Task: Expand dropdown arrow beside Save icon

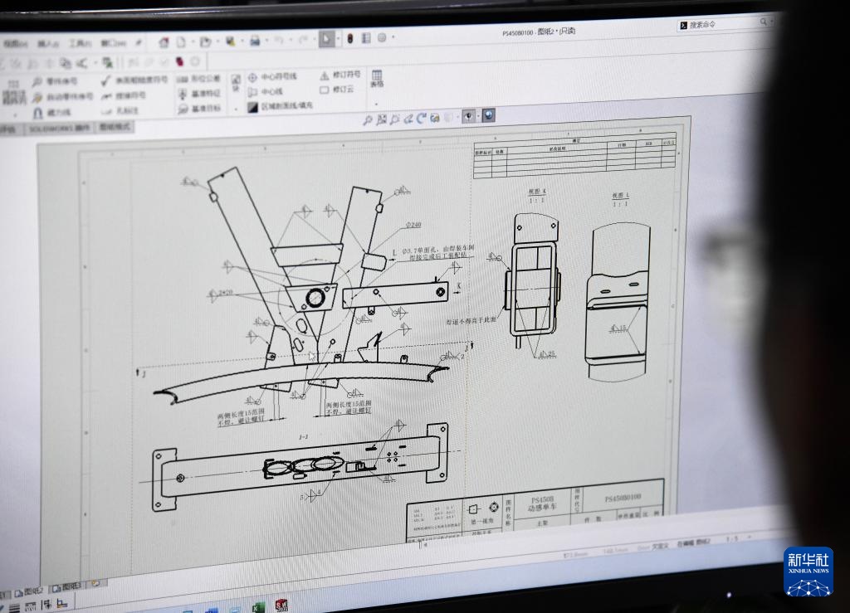Action: [241, 41]
